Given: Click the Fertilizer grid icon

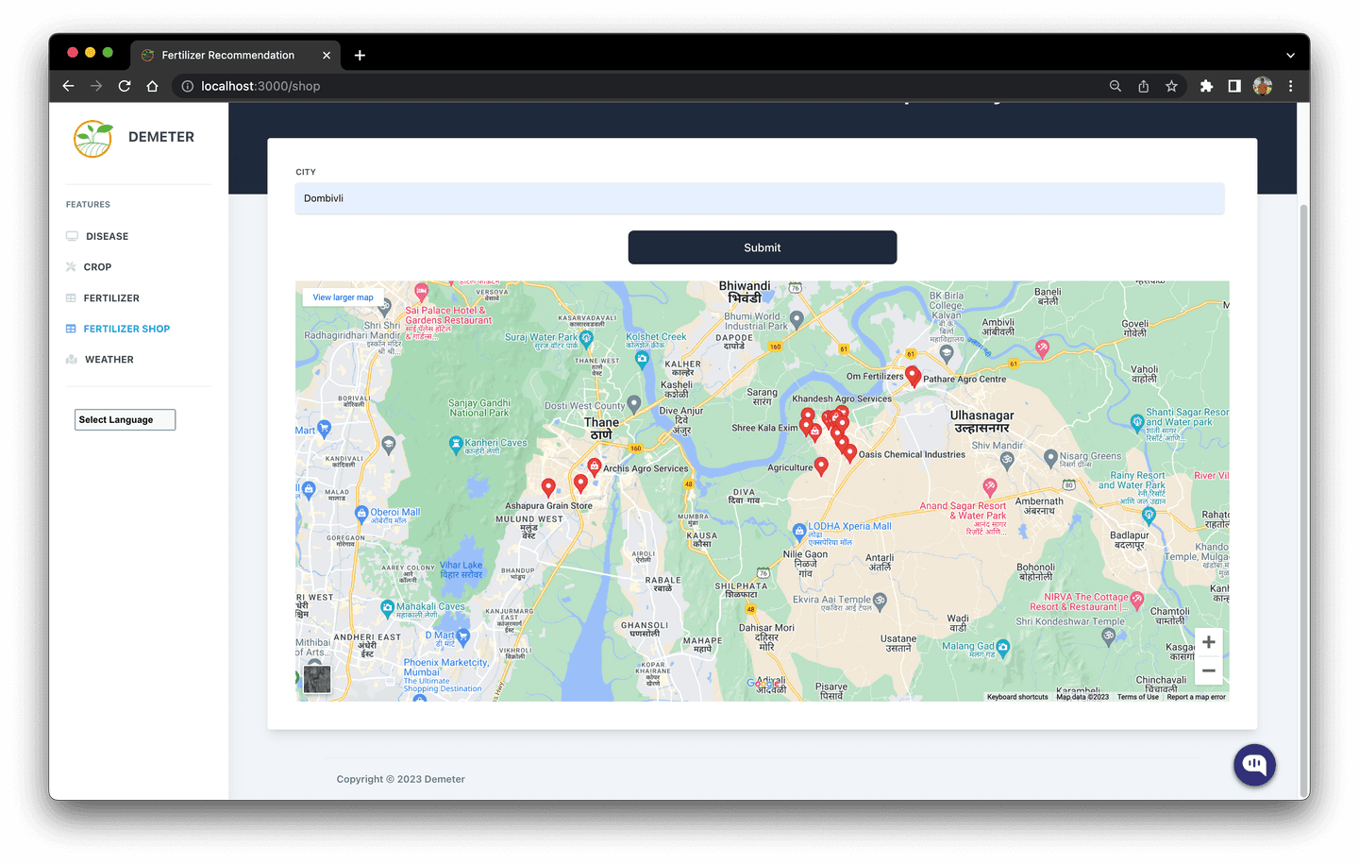Looking at the screenshot, I should point(71,298).
